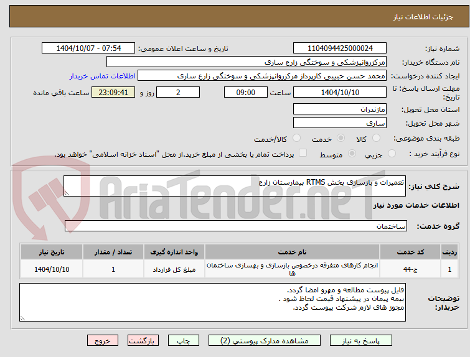Click service name cell 'انجام کارهای متفرقه'
The image size is (470, 357).
(x=292, y=269)
